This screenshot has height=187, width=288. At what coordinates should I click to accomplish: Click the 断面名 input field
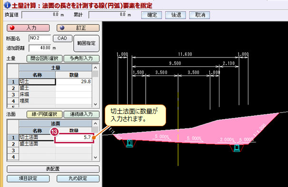click(40, 38)
